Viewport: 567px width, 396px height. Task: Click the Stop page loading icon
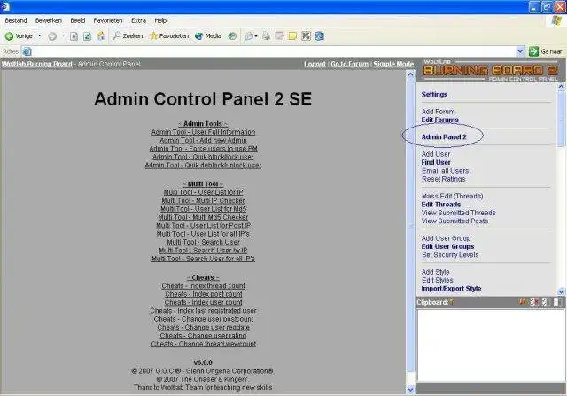tap(74, 36)
